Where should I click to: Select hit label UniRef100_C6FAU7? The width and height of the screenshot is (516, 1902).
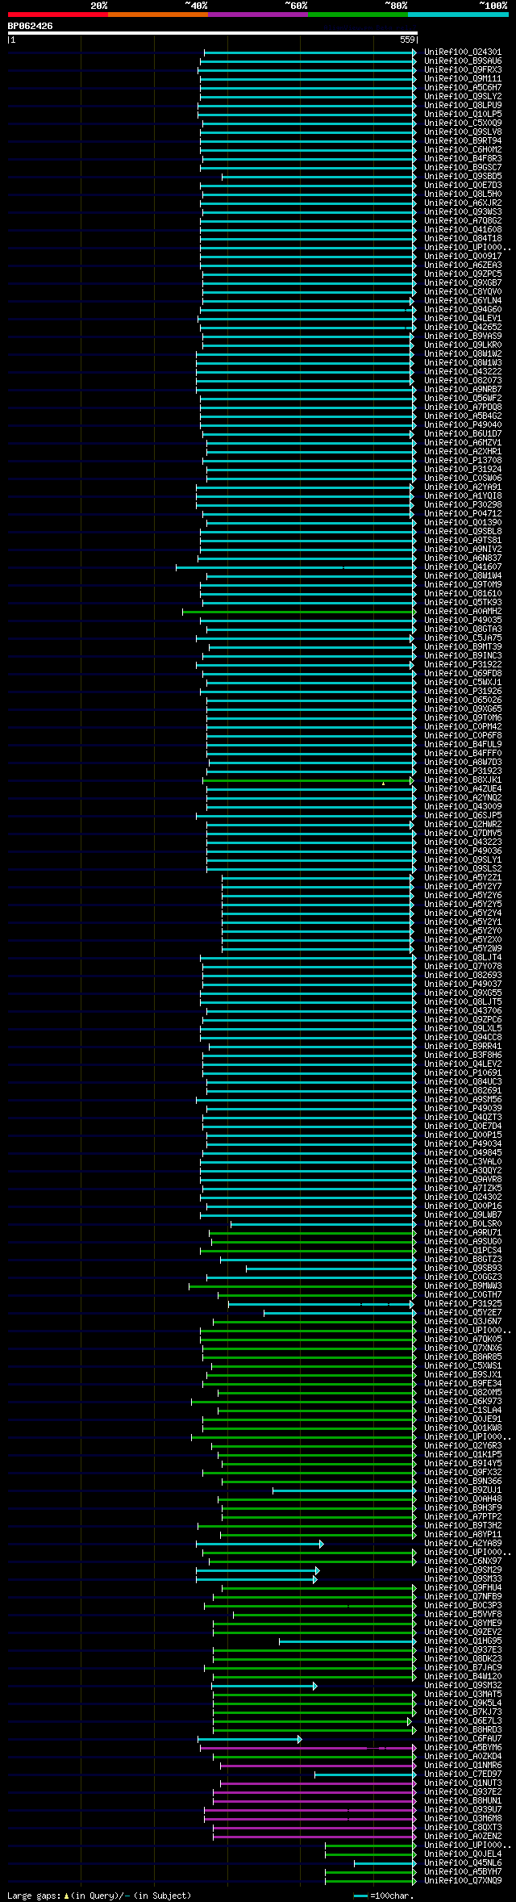[x=463, y=1739]
